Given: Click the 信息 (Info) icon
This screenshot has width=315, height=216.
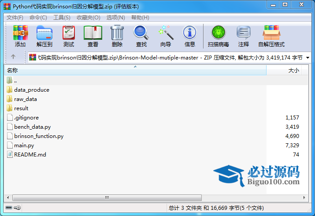Looking at the screenshot, I should 189,33.
